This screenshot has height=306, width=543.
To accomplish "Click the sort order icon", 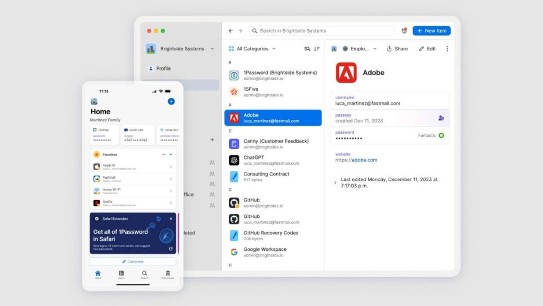I will (317, 49).
